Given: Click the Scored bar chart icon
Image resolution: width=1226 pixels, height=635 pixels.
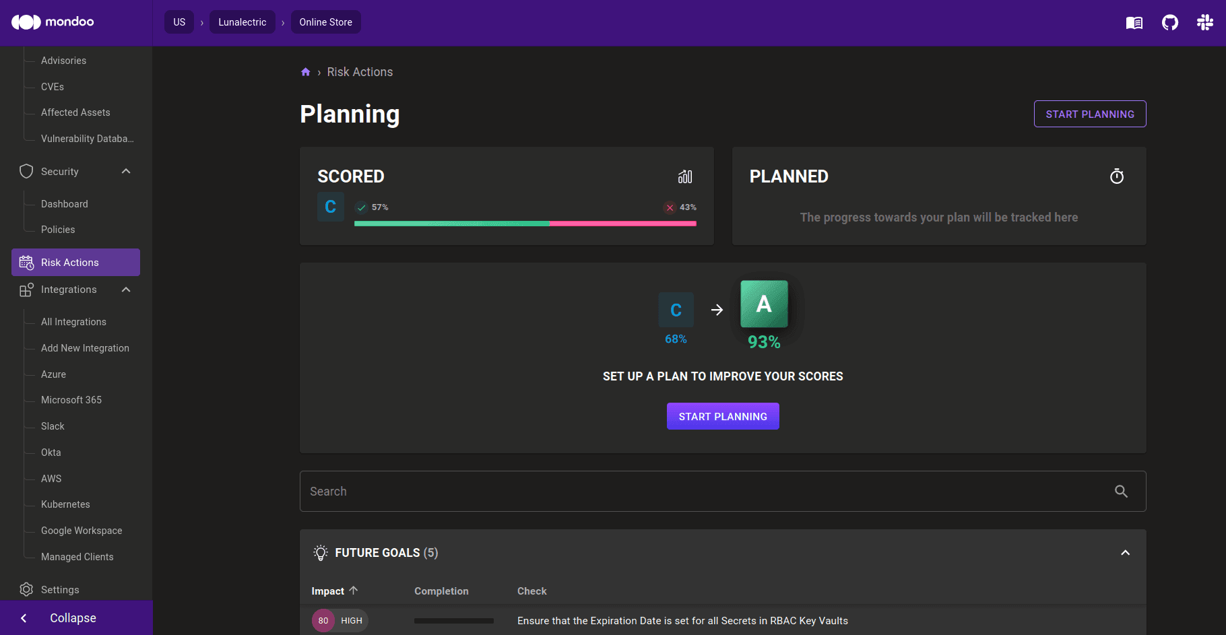Looking at the screenshot, I should 685,176.
